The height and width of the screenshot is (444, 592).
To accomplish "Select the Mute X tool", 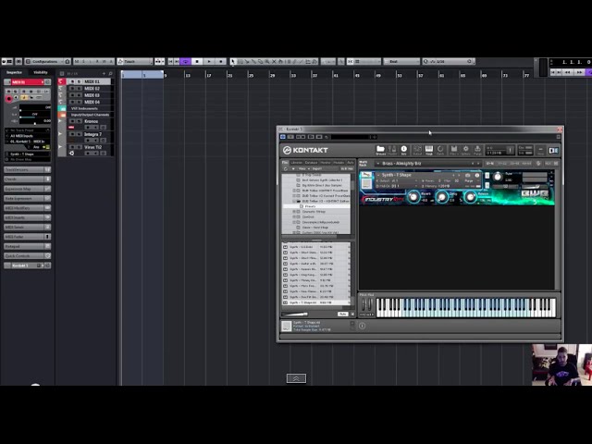I will [x=274, y=61].
